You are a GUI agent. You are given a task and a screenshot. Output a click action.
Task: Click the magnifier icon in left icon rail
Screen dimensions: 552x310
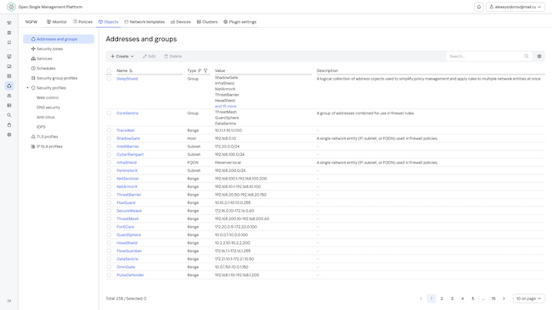[9, 115]
